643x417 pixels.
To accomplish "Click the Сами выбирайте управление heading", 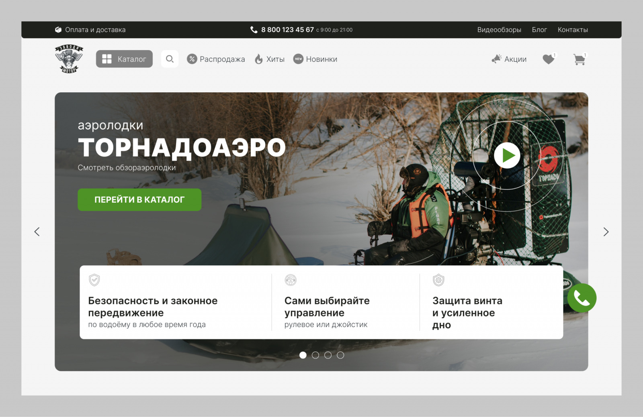I will (327, 307).
